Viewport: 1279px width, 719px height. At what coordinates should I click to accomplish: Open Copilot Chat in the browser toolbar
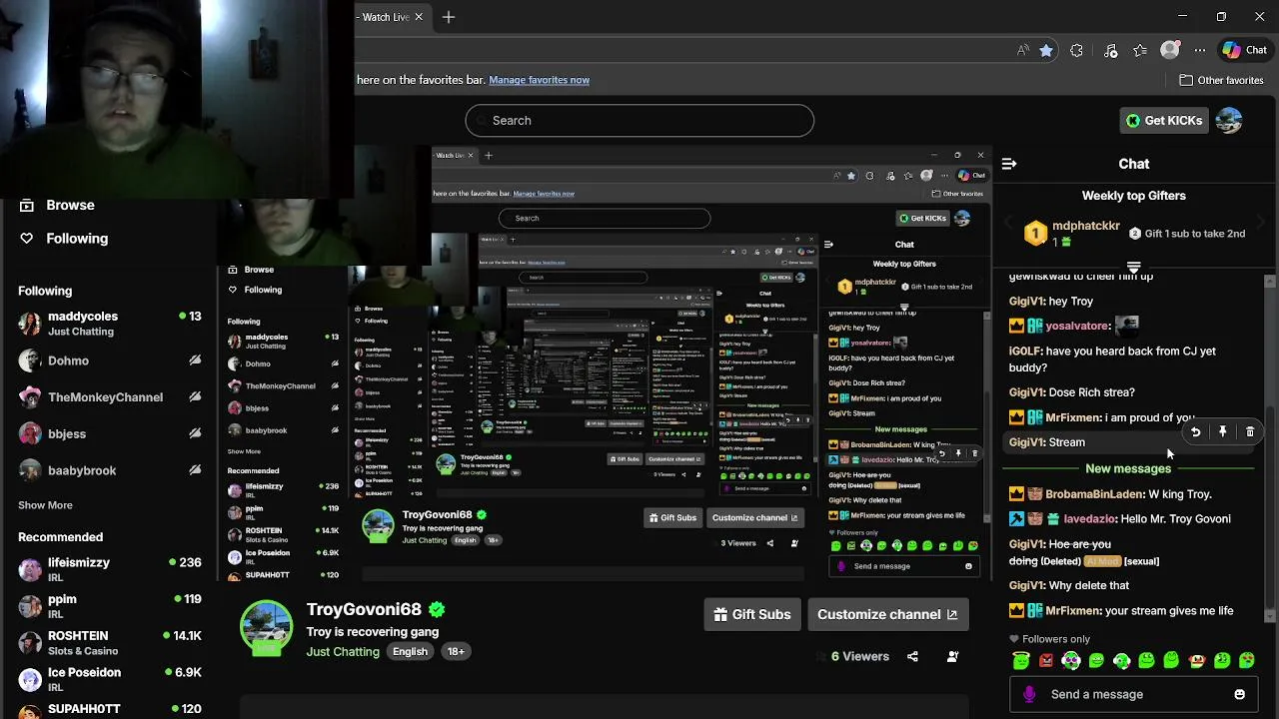(x=1244, y=50)
